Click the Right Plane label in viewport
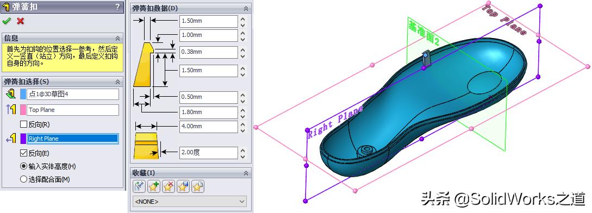Image resolution: width=592 pixels, height=213 pixels. [335, 122]
